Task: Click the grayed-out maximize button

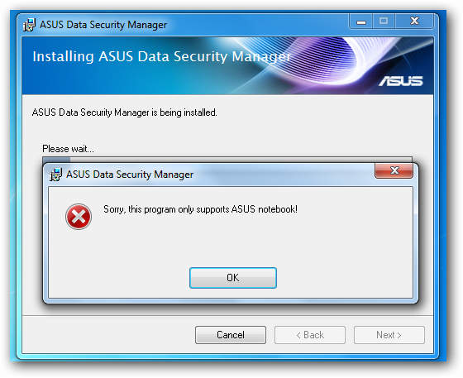Action: tap(384, 22)
